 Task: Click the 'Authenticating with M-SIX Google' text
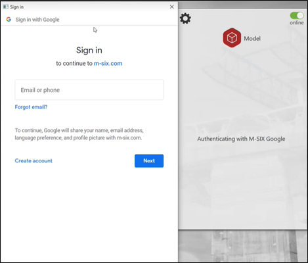pyautogui.click(x=241, y=139)
